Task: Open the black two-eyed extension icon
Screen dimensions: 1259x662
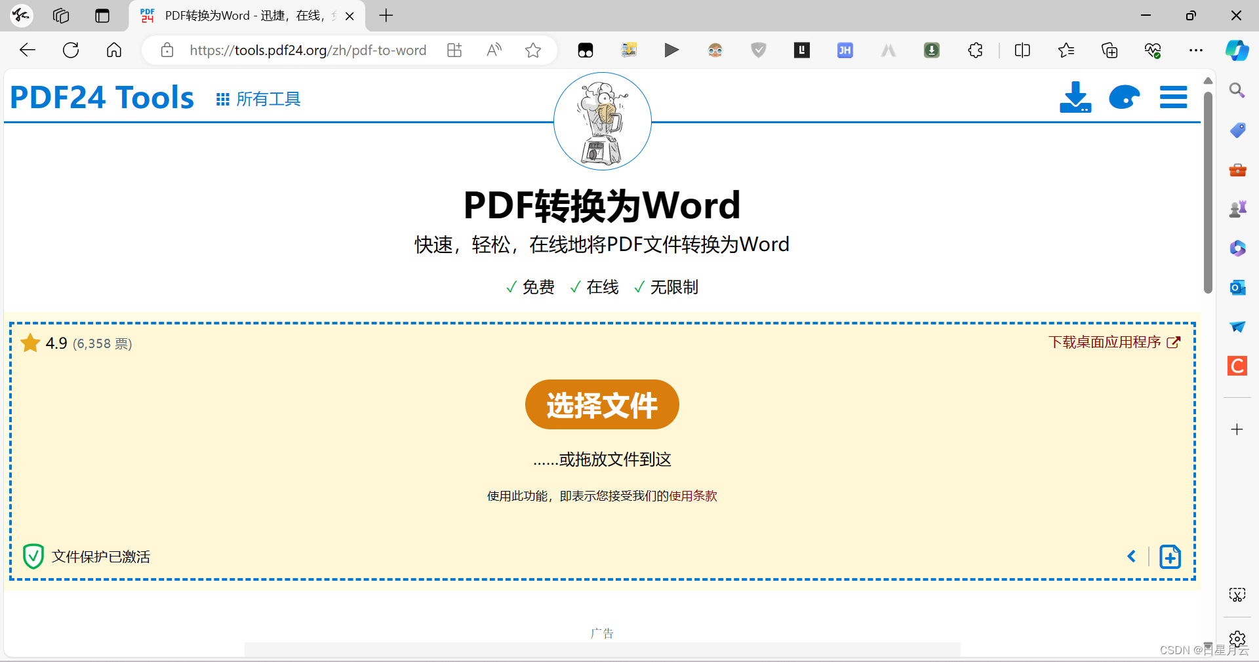Action: 586,50
